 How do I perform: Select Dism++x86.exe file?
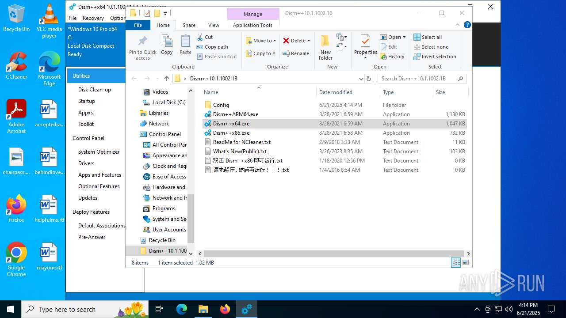[x=334, y=133]
